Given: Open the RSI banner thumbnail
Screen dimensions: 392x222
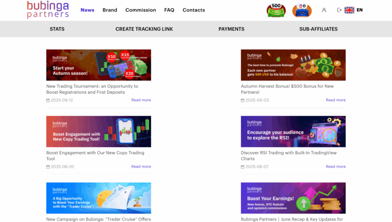Looking at the screenshot, I should pyautogui.click(x=293, y=131).
